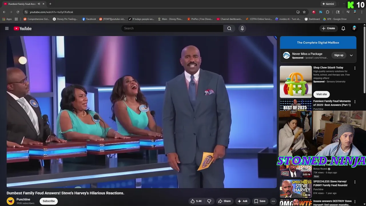
Task: Like the video (5.4K thumbs up)
Action: click(x=196, y=201)
